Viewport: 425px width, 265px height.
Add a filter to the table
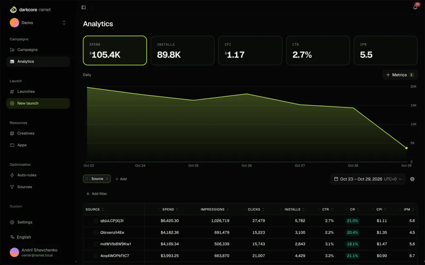coord(96,194)
